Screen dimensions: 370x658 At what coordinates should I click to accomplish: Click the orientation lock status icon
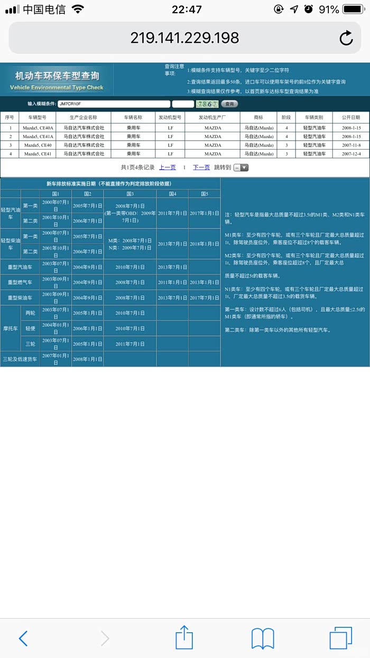pos(279,10)
